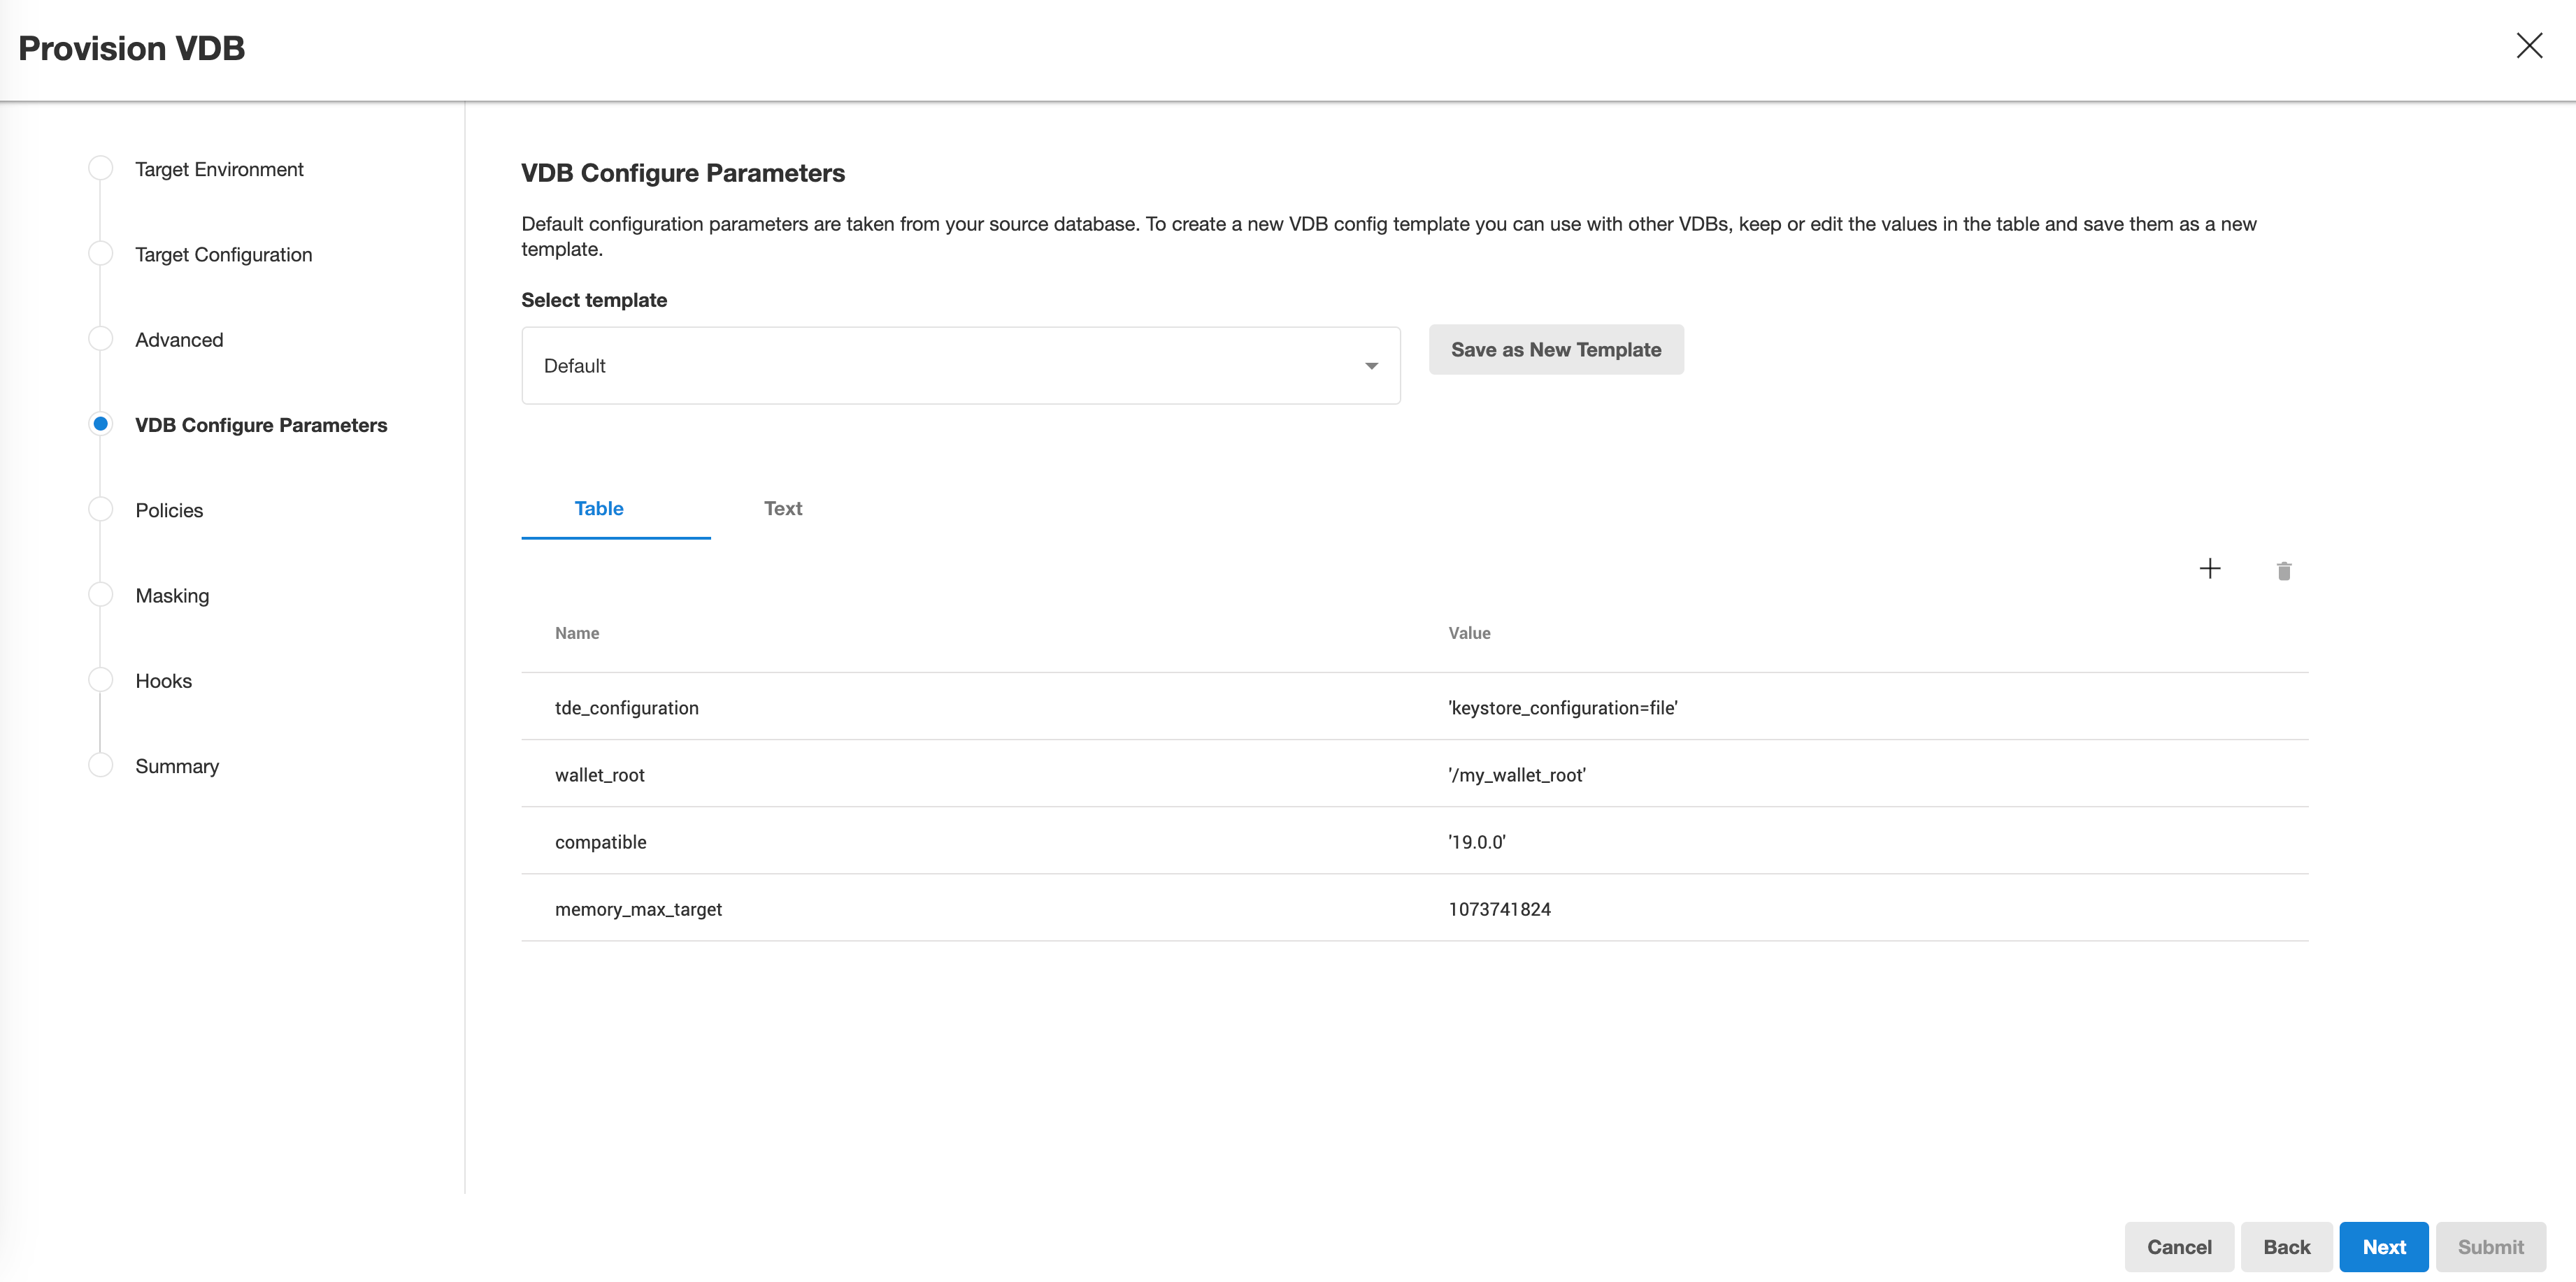Switch to the Text tab
This screenshot has height=1282, width=2576.
pyautogui.click(x=782, y=508)
